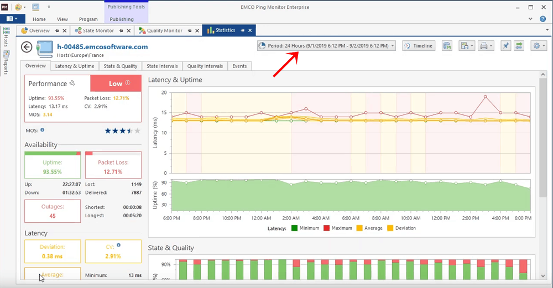The image size is (553, 288).
Task: Open the Publishing ribbon tab
Action: [122, 19]
